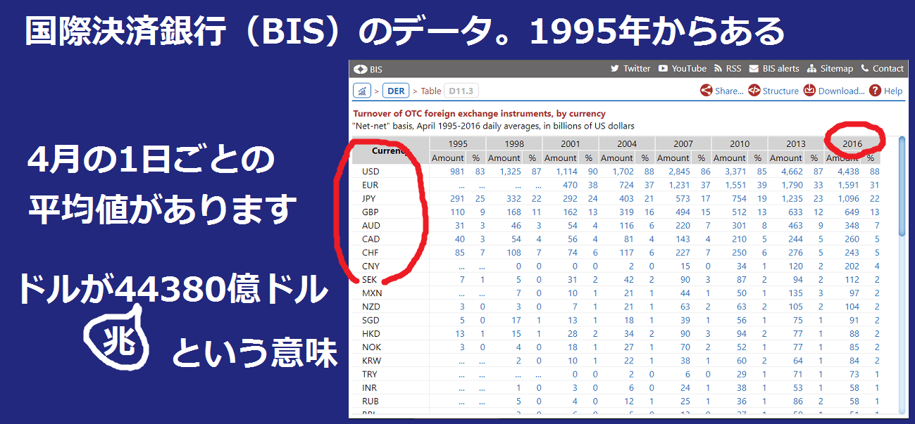
Task: Select the 2007 column header
Action: coord(683,144)
